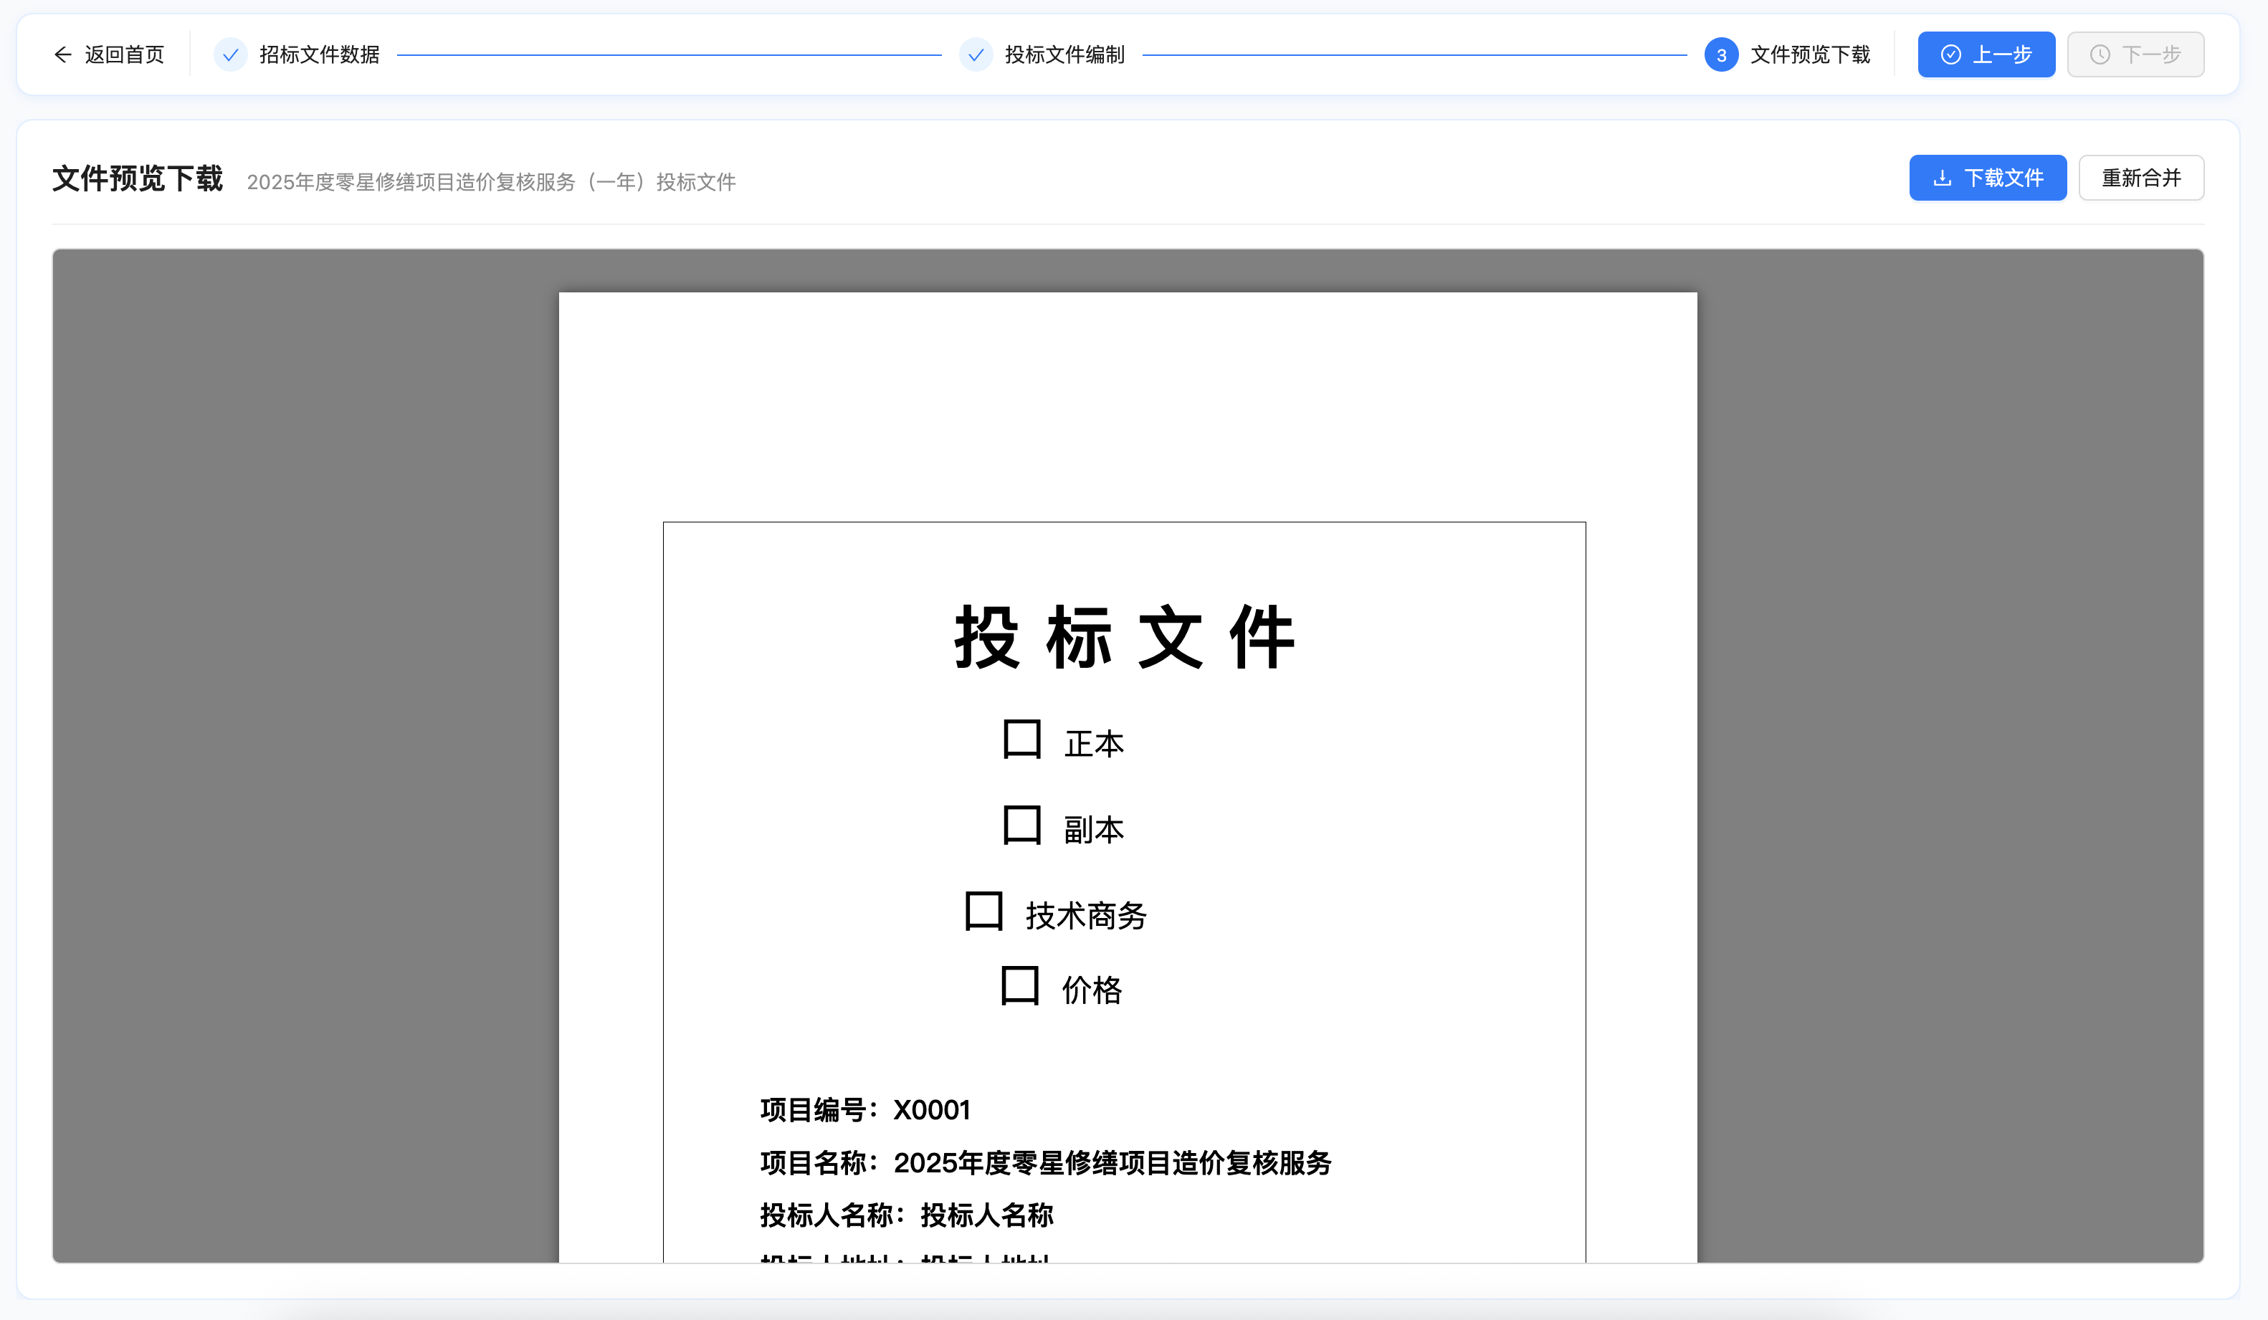Click the circled check icon in 上一步 button

(1950, 55)
